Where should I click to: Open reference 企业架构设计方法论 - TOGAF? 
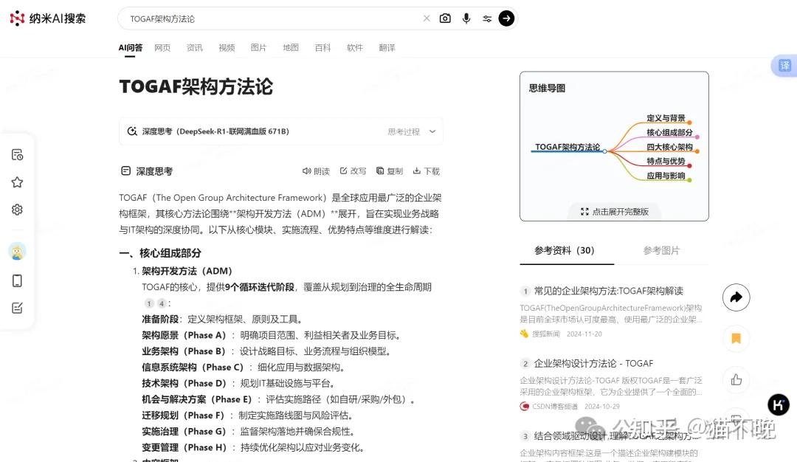coord(593,363)
